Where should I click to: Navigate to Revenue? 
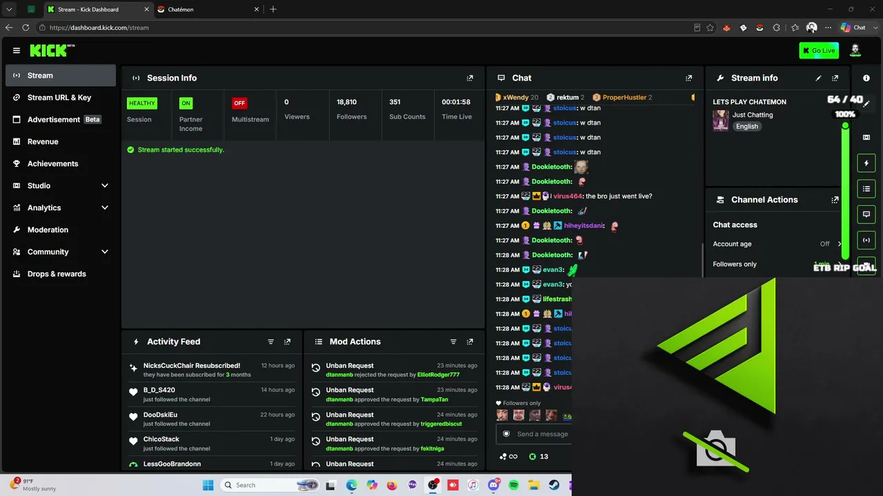click(x=61, y=142)
